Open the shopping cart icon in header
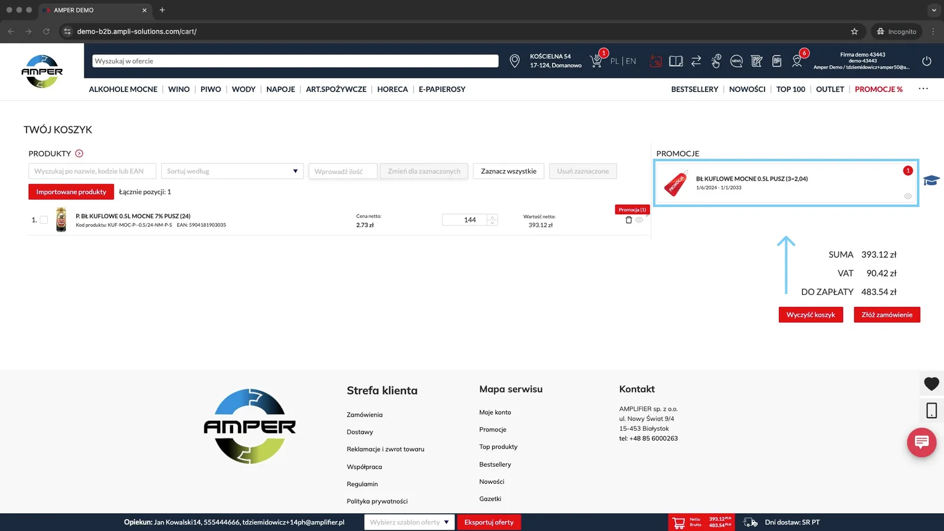The image size is (944, 531). click(x=596, y=61)
